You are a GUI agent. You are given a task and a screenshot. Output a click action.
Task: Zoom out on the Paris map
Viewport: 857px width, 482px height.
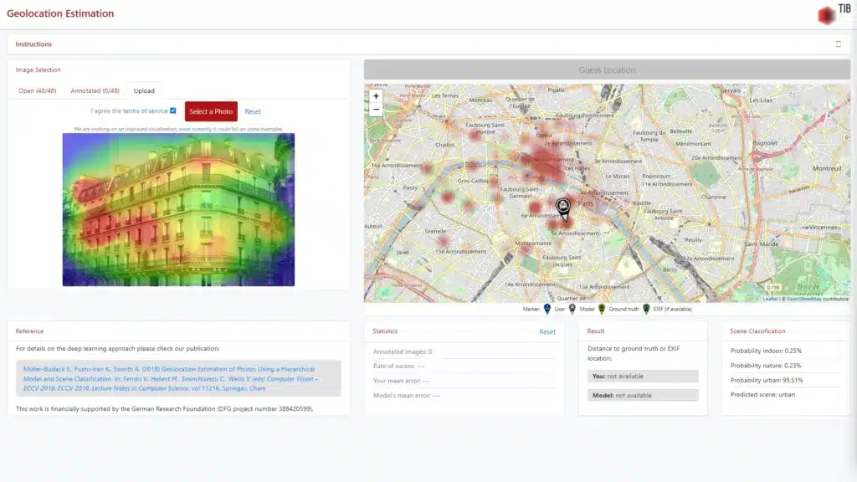(x=376, y=110)
